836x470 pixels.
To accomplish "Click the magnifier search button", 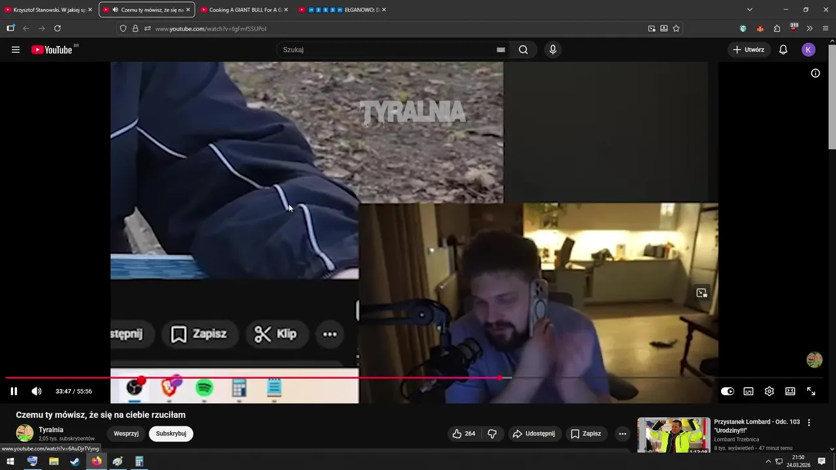I will (523, 50).
